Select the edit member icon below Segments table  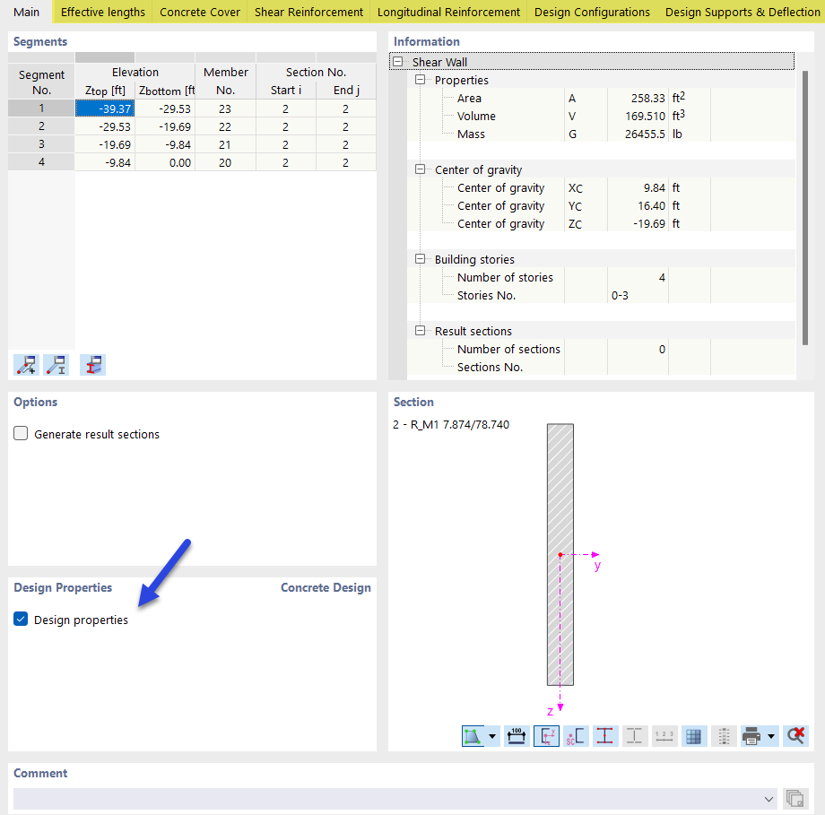click(56, 365)
